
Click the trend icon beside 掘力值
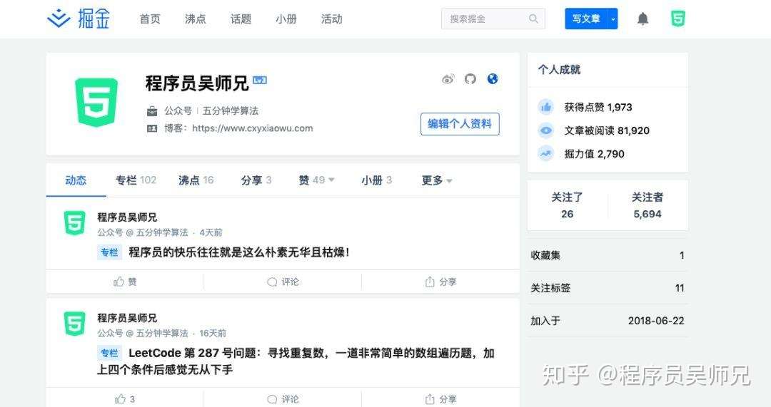[546, 154]
